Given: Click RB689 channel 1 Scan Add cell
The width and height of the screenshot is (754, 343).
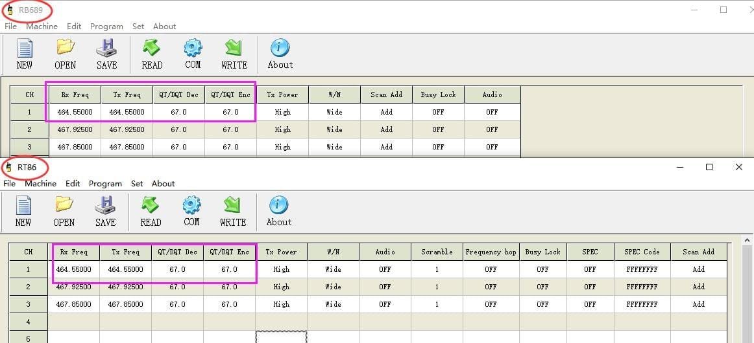Looking at the screenshot, I should 387,112.
